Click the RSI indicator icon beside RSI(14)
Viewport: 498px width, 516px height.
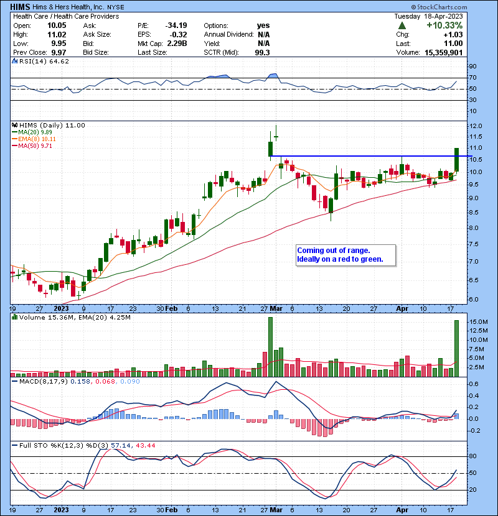pos(15,61)
